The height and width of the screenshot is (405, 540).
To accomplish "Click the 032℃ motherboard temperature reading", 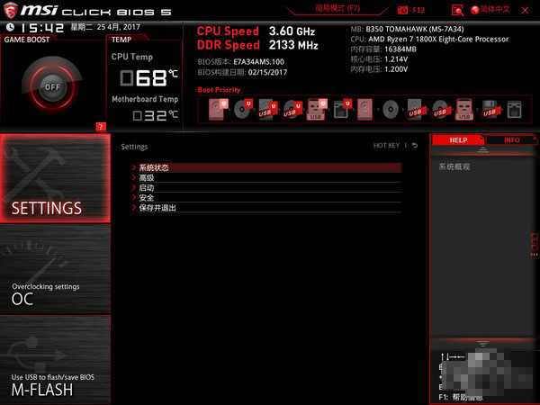I will pyautogui.click(x=156, y=115).
